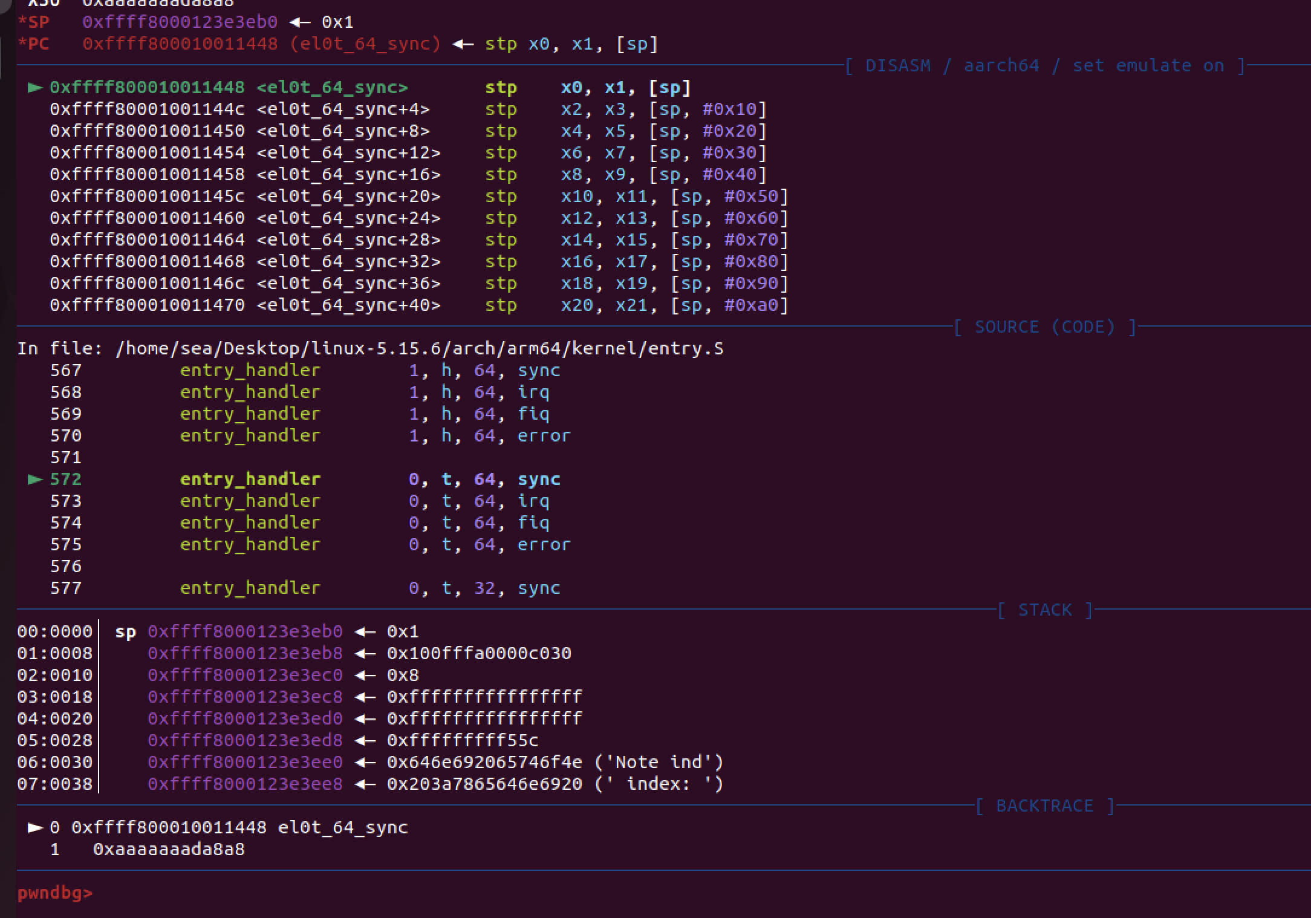Click the green arrow beside source line 572

click(x=35, y=480)
